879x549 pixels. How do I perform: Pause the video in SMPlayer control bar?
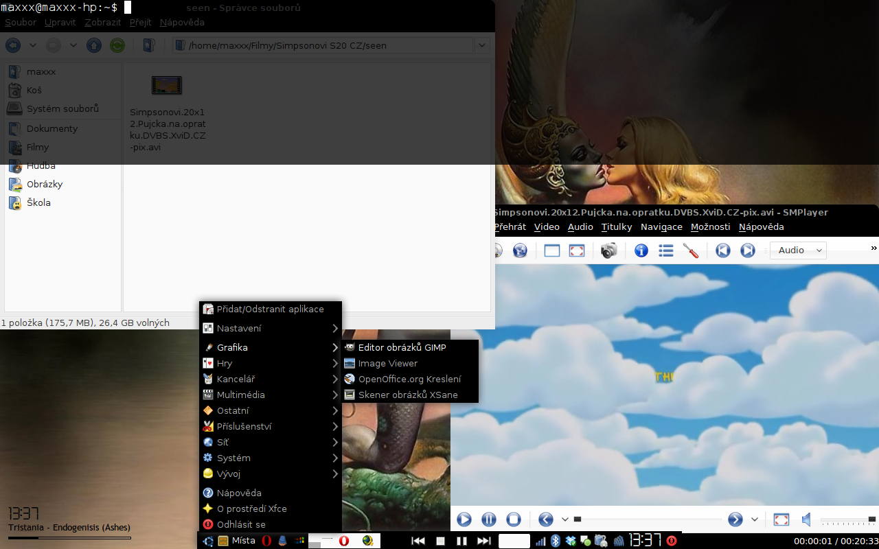(x=489, y=519)
